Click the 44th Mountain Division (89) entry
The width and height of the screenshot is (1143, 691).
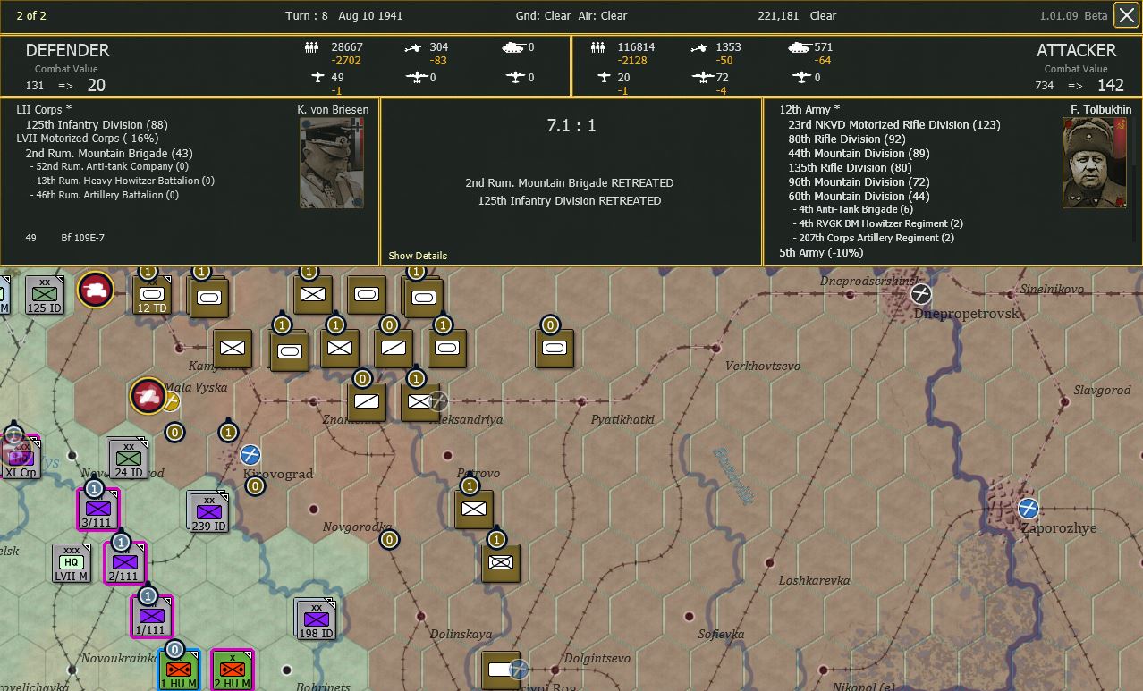click(859, 153)
